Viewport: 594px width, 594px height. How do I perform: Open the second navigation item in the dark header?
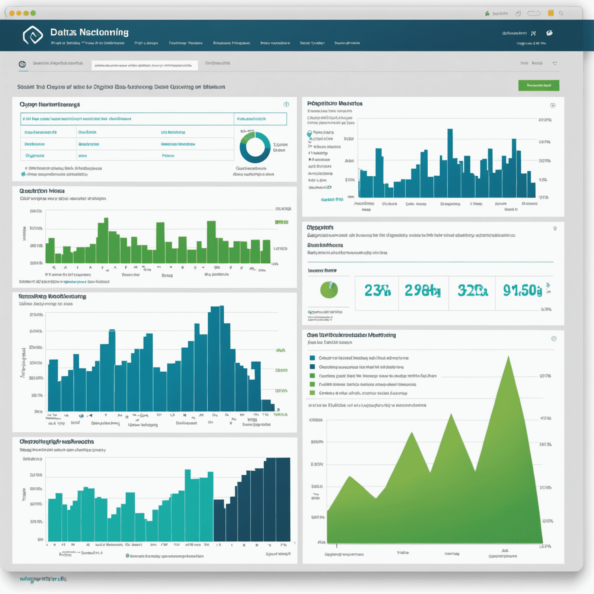(x=146, y=43)
